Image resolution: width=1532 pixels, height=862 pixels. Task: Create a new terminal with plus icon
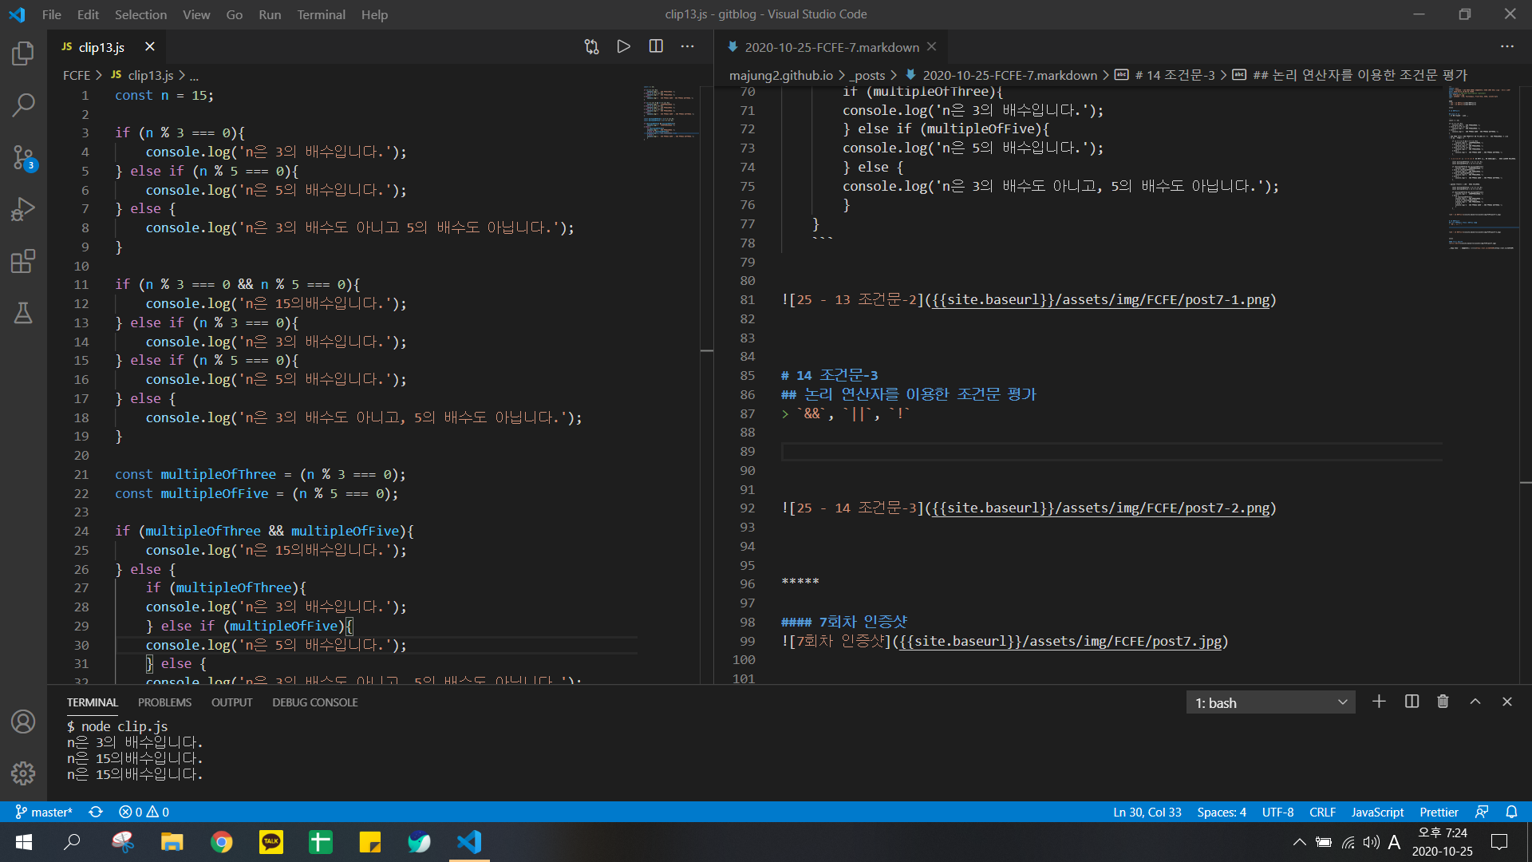pyautogui.click(x=1379, y=702)
